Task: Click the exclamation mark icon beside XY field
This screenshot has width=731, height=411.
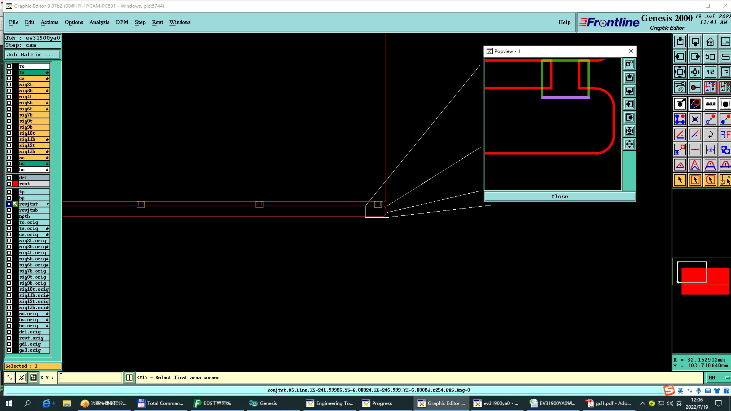Action: point(129,378)
